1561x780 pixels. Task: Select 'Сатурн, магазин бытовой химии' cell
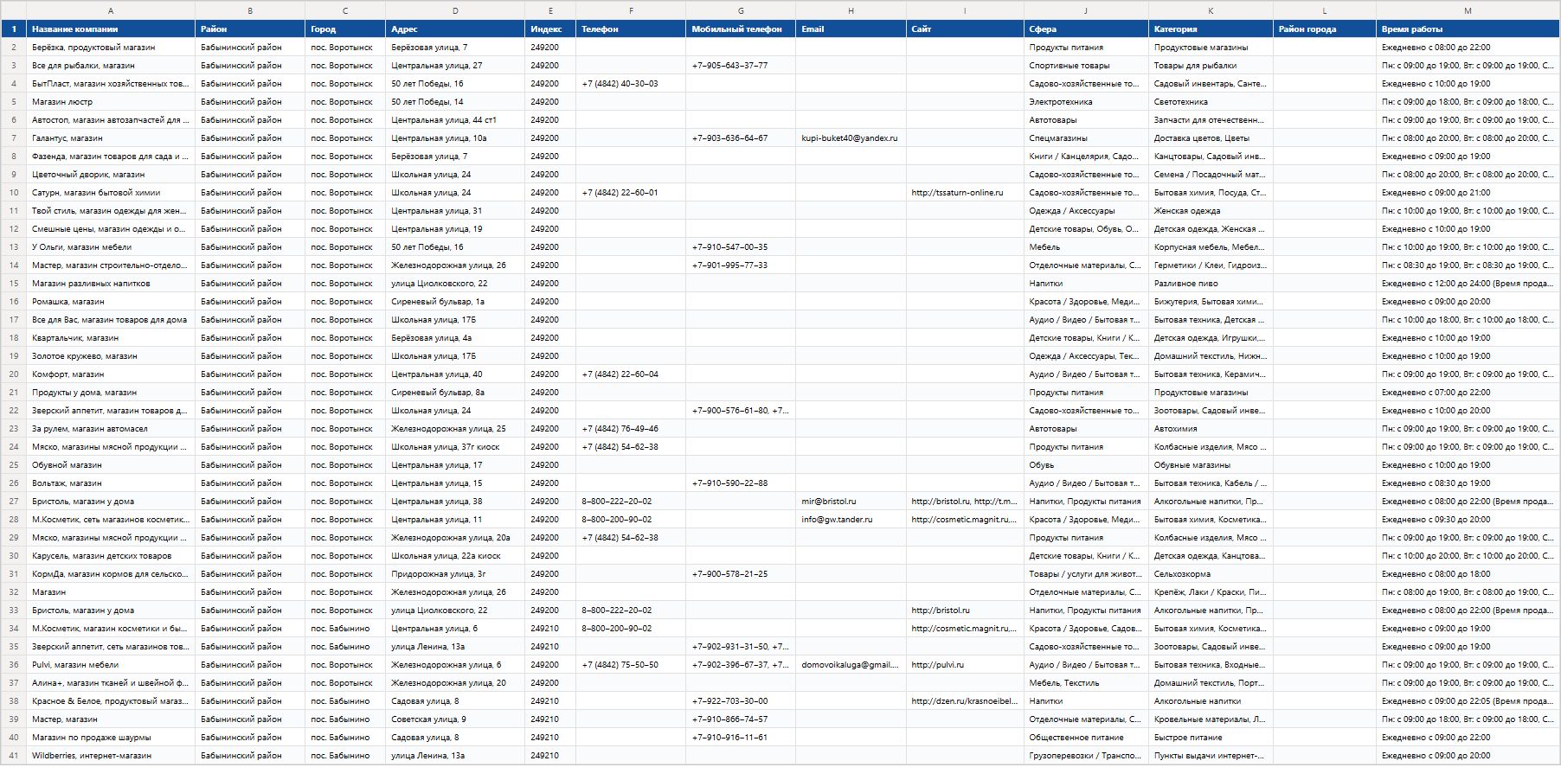pyautogui.click(x=111, y=193)
